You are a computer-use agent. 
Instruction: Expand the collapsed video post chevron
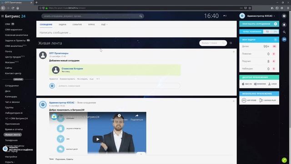pos(141,154)
